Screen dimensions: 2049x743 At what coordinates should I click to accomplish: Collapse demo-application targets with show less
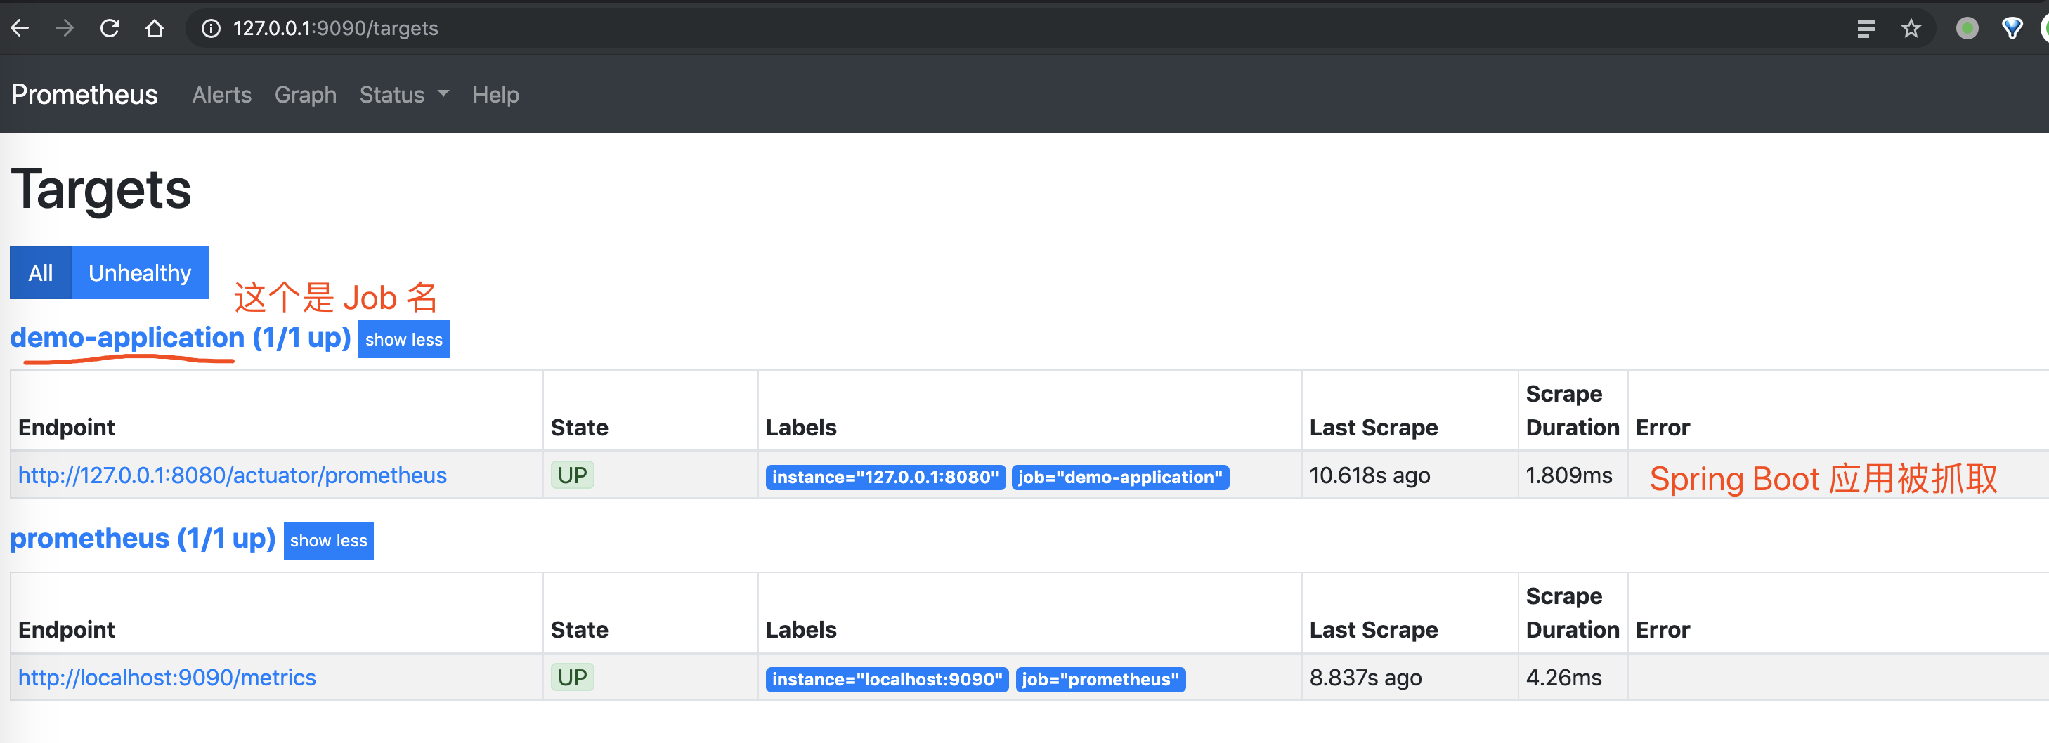403,339
